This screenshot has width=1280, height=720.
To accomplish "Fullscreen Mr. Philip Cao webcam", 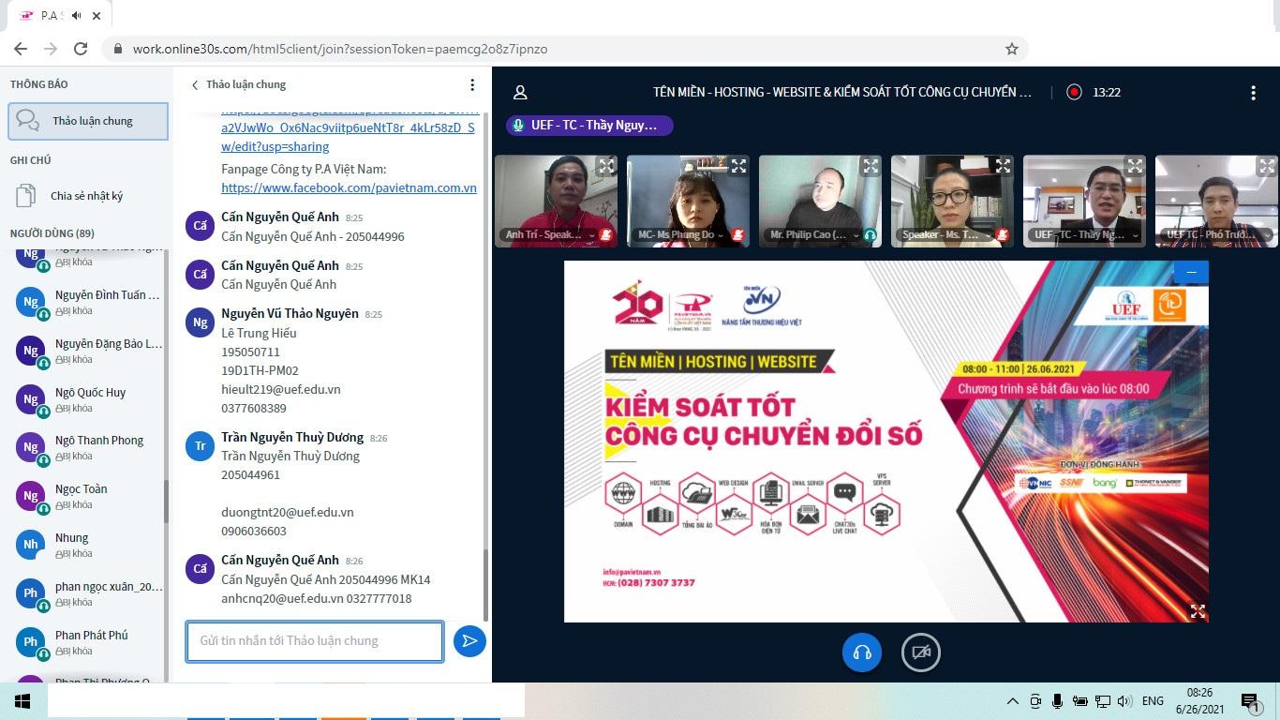I will pos(871,166).
